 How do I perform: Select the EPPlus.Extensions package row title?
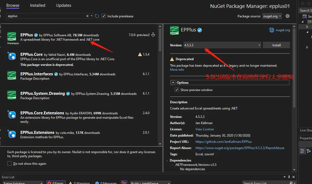coord(37,133)
